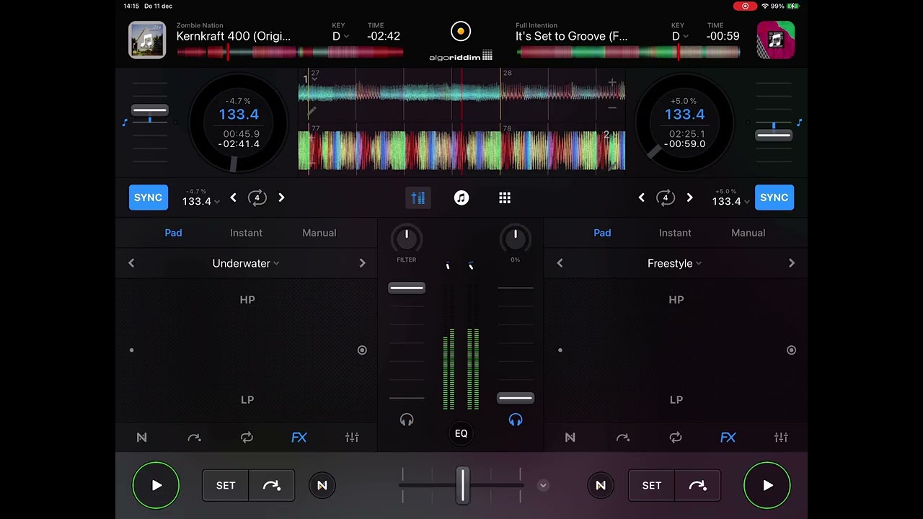Open the Neural Mix panel on left deck tool row
Viewport: 923px width, 519px height.
click(142, 438)
